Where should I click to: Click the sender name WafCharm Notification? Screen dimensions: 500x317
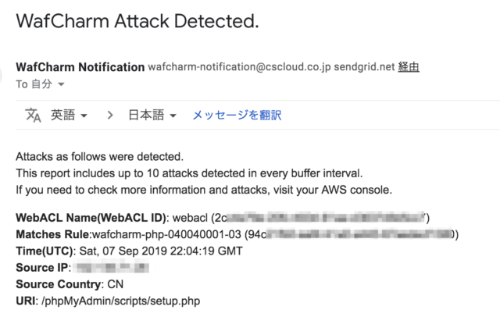pos(80,67)
